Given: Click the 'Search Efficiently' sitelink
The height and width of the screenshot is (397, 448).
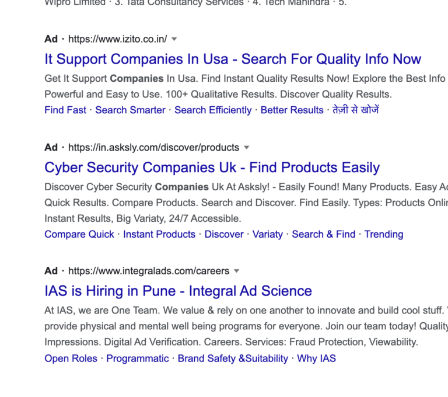Looking at the screenshot, I should (x=213, y=110).
